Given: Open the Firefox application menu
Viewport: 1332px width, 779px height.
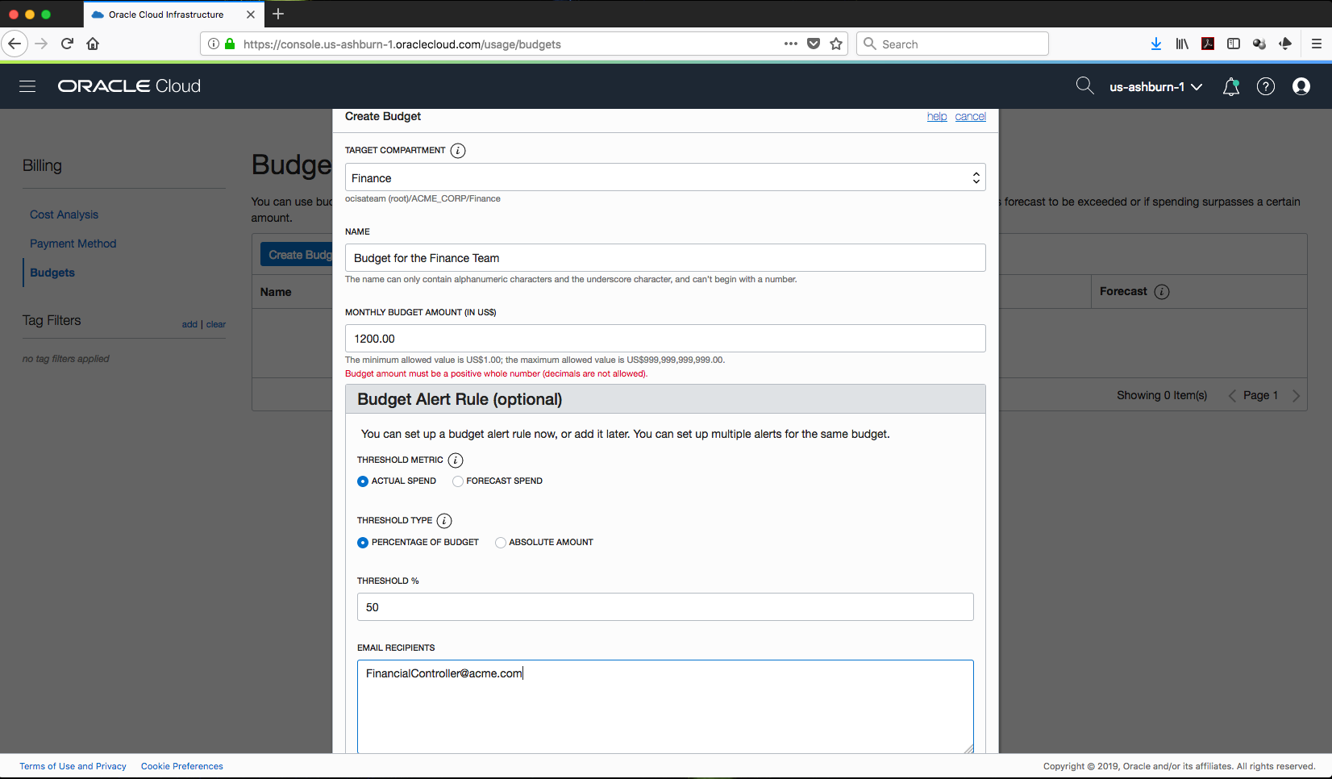Looking at the screenshot, I should (x=1317, y=44).
